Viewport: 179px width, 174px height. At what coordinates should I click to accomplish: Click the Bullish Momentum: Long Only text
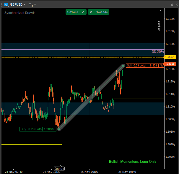click(x=133, y=162)
